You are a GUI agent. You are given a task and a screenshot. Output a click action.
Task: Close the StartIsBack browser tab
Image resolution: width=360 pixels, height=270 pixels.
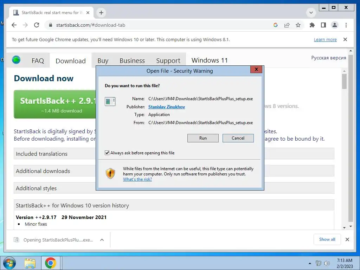[x=88, y=13]
